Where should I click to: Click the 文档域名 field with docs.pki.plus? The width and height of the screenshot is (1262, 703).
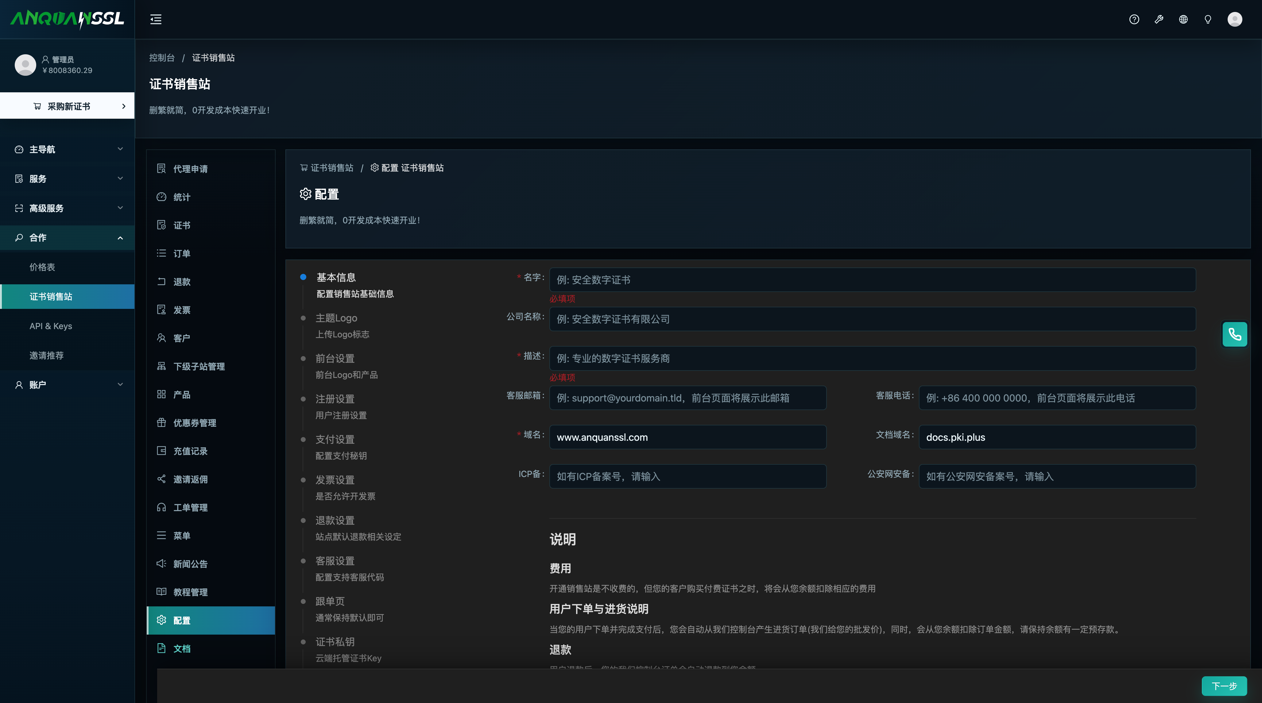(1057, 437)
